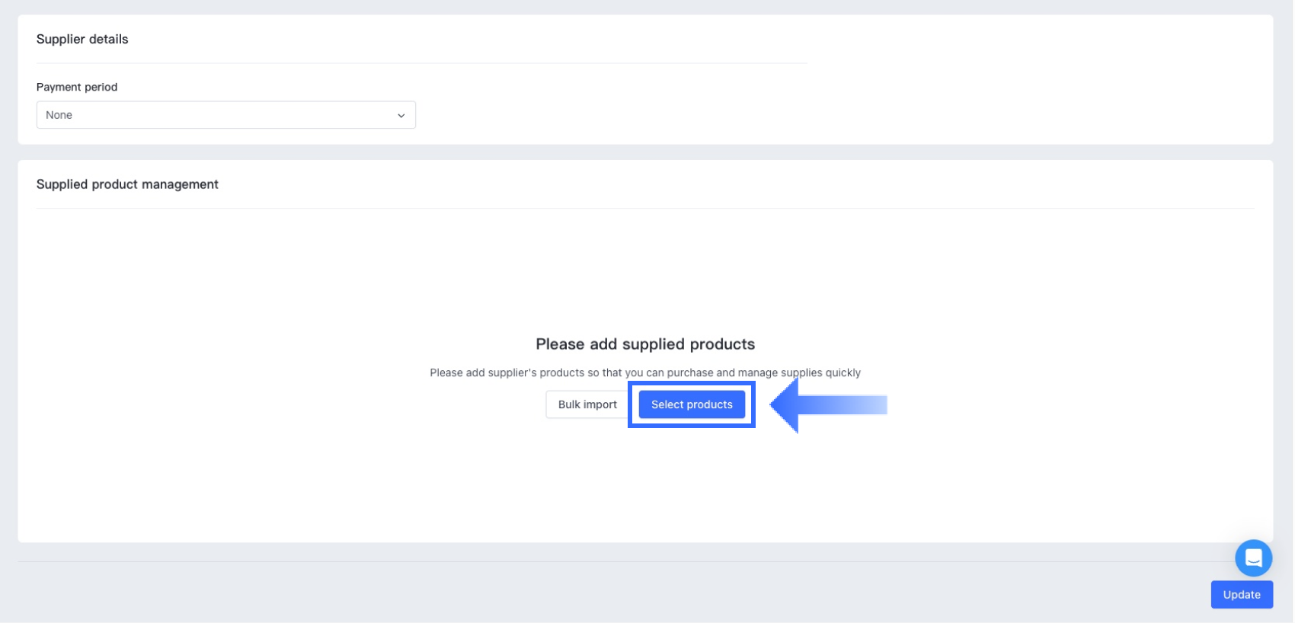Save changes with the Update button
Image resolution: width=1295 pixels, height=623 pixels.
point(1241,595)
